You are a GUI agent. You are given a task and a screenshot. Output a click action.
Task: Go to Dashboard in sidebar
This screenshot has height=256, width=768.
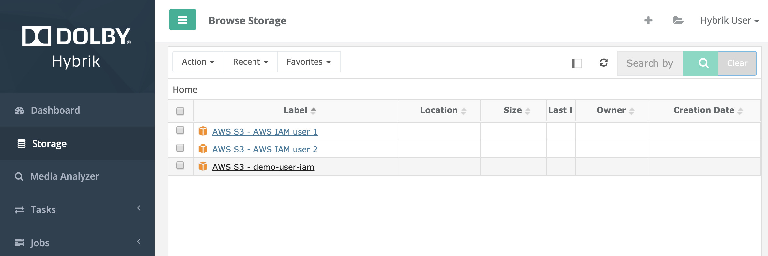77,110
